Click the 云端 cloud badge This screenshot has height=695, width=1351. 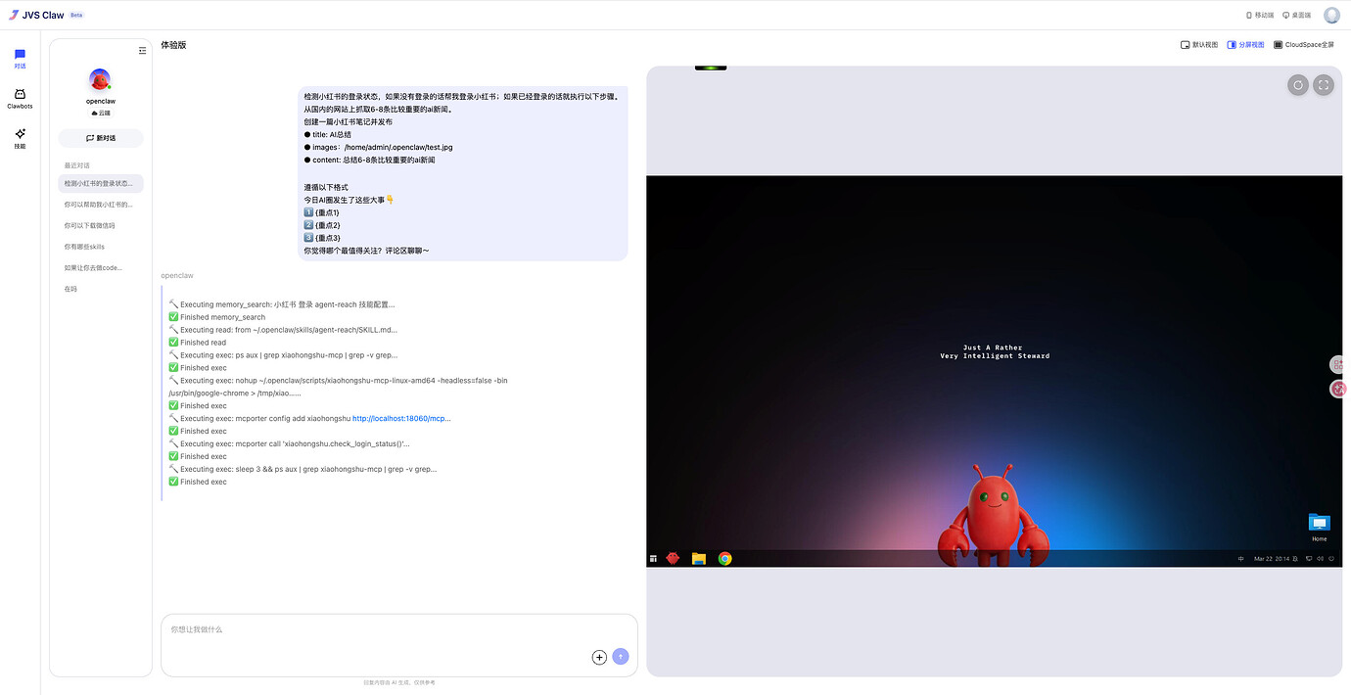click(x=101, y=114)
